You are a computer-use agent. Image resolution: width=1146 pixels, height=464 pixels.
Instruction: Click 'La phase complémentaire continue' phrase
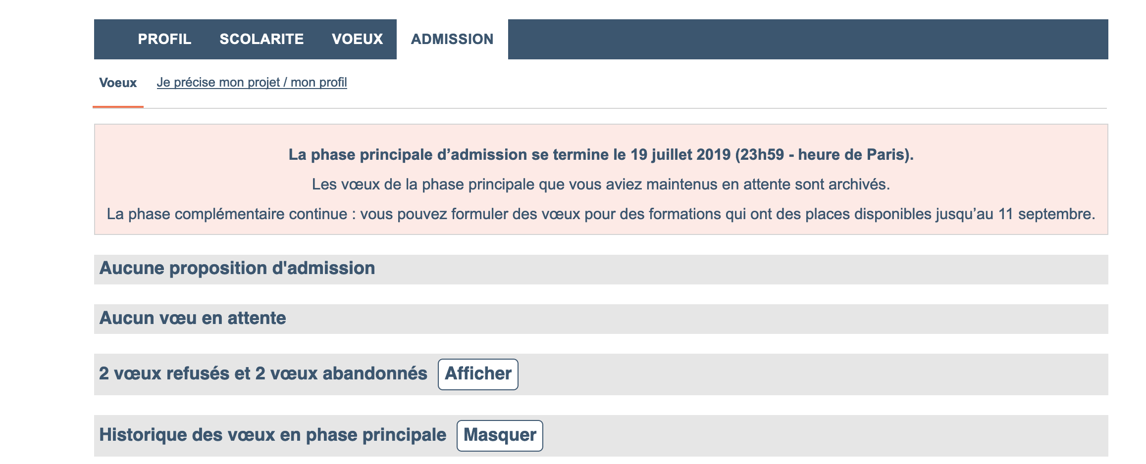227,214
